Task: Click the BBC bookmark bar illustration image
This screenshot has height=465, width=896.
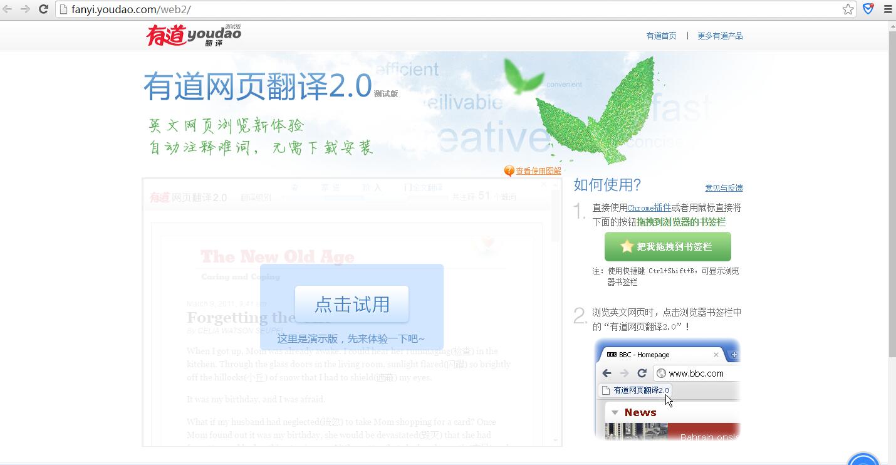Action: click(x=667, y=389)
